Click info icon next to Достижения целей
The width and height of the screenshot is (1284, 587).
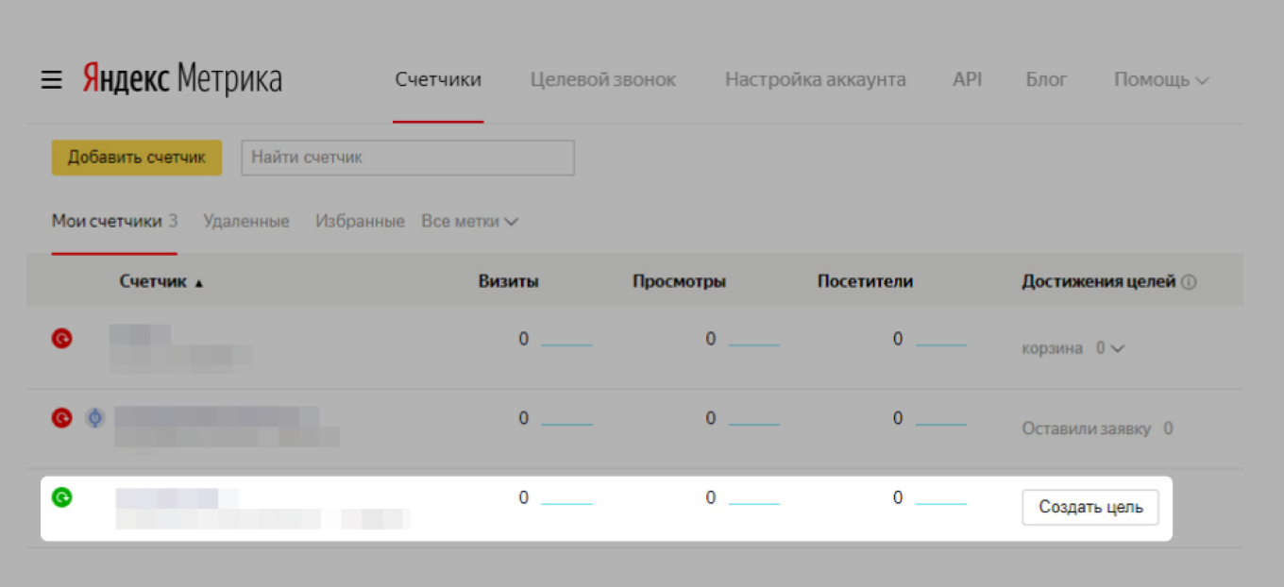pyautogui.click(x=1189, y=282)
